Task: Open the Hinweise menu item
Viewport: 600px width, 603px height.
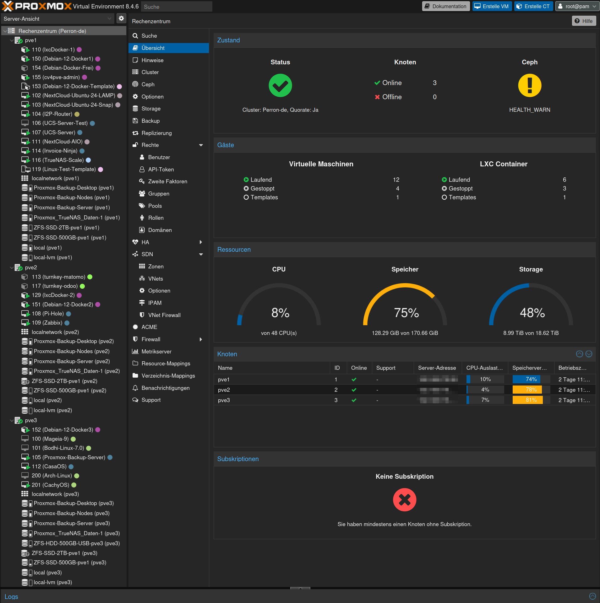Action: [169, 60]
